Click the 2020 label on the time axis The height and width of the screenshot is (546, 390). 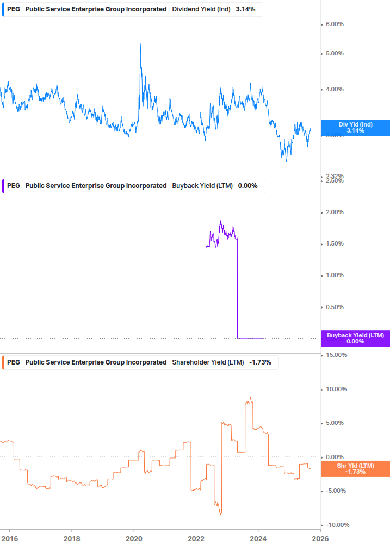134,539
